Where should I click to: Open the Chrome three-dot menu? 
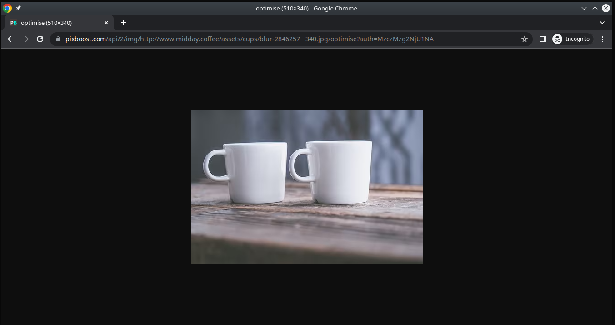[602, 39]
